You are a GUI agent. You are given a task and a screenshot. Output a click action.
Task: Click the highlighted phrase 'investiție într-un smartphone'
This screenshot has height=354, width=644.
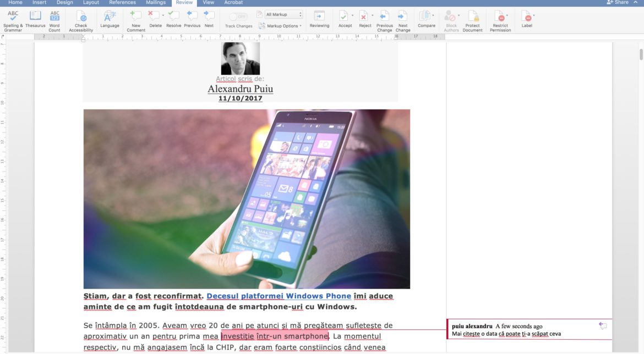click(275, 336)
